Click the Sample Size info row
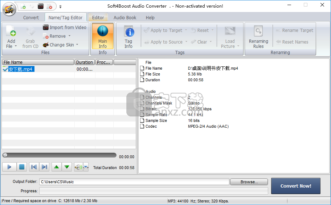 click(170, 120)
